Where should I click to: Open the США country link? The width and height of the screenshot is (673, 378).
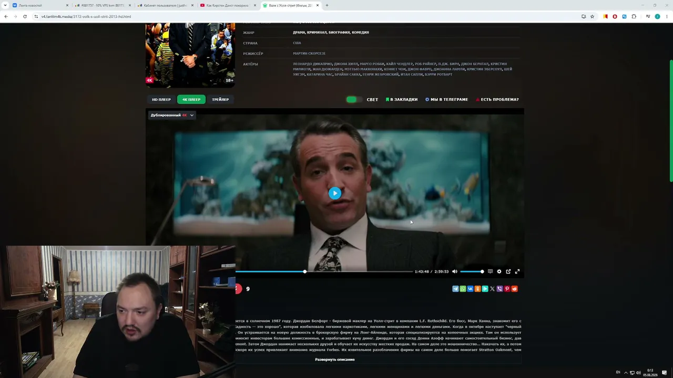[x=297, y=43]
